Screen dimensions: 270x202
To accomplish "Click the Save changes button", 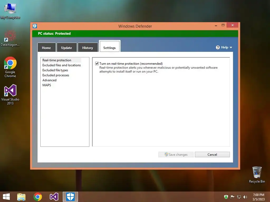I will tap(176, 154).
